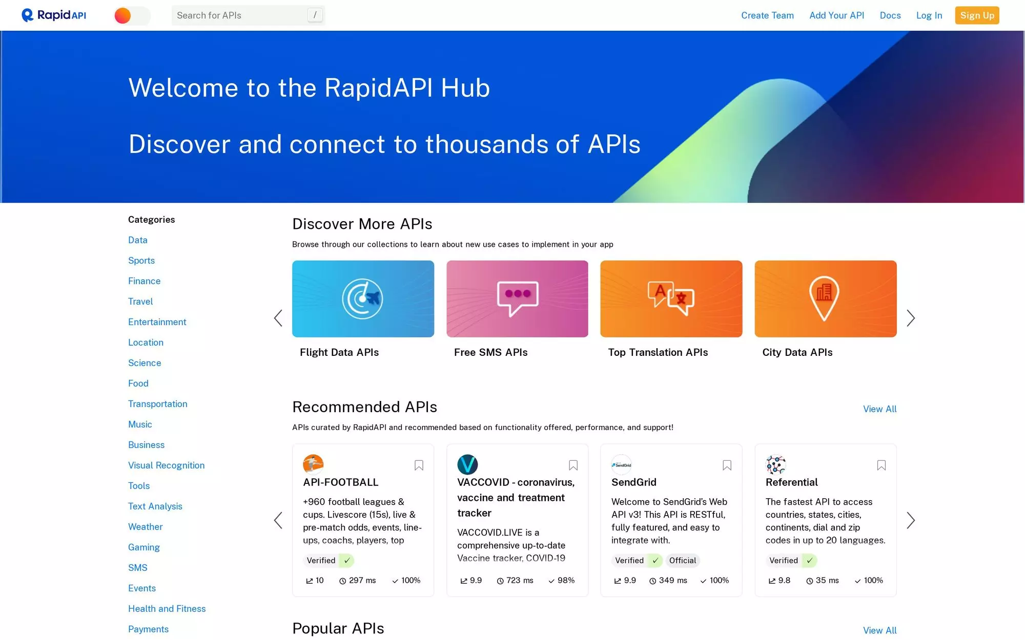The height and width of the screenshot is (640, 1025).
Task: Open the Science category
Action: click(x=145, y=363)
